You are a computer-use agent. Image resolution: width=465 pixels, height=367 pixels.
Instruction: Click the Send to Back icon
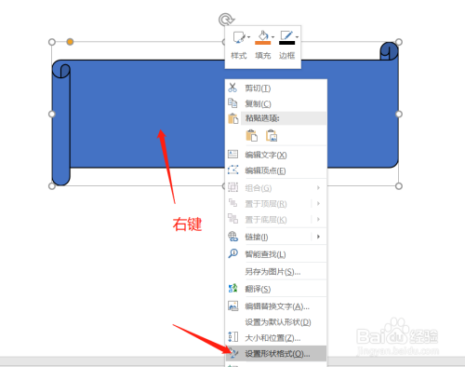[x=232, y=219]
